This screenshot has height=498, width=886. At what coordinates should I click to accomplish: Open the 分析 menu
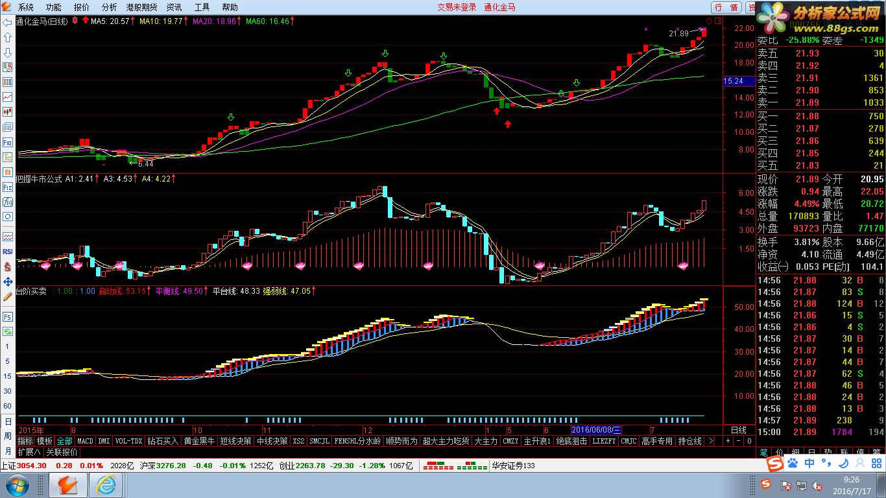[x=110, y=7]
